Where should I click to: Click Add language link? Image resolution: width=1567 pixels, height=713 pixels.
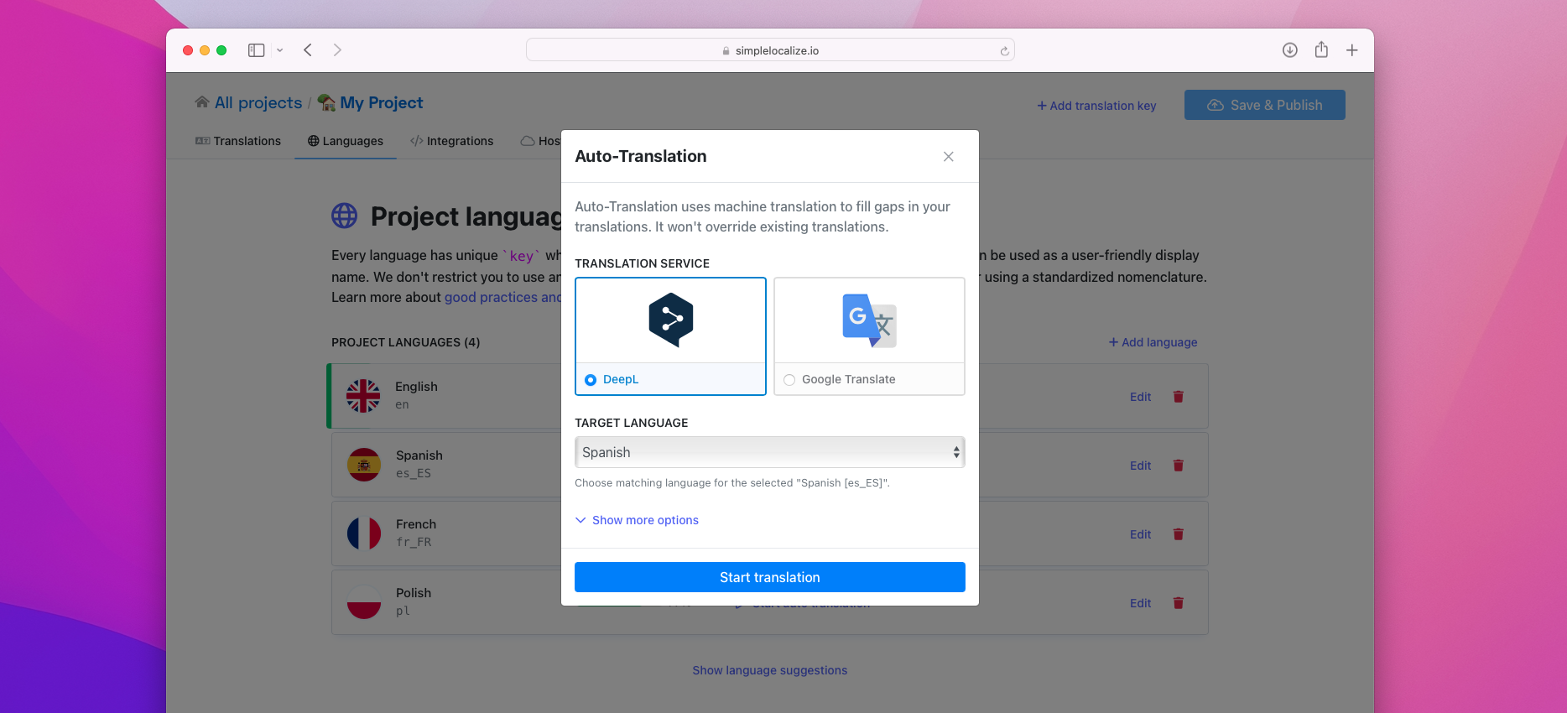click(x=1153, y=342)
